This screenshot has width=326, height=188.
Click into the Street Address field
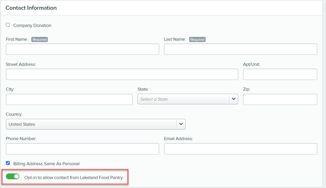[122, 74]
